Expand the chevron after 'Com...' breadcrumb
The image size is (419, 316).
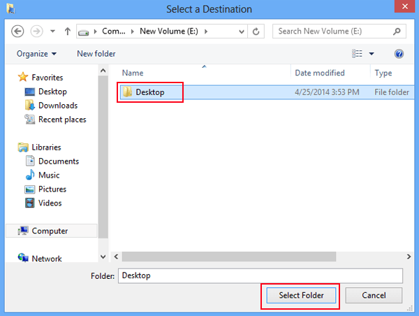coord(132,31)
